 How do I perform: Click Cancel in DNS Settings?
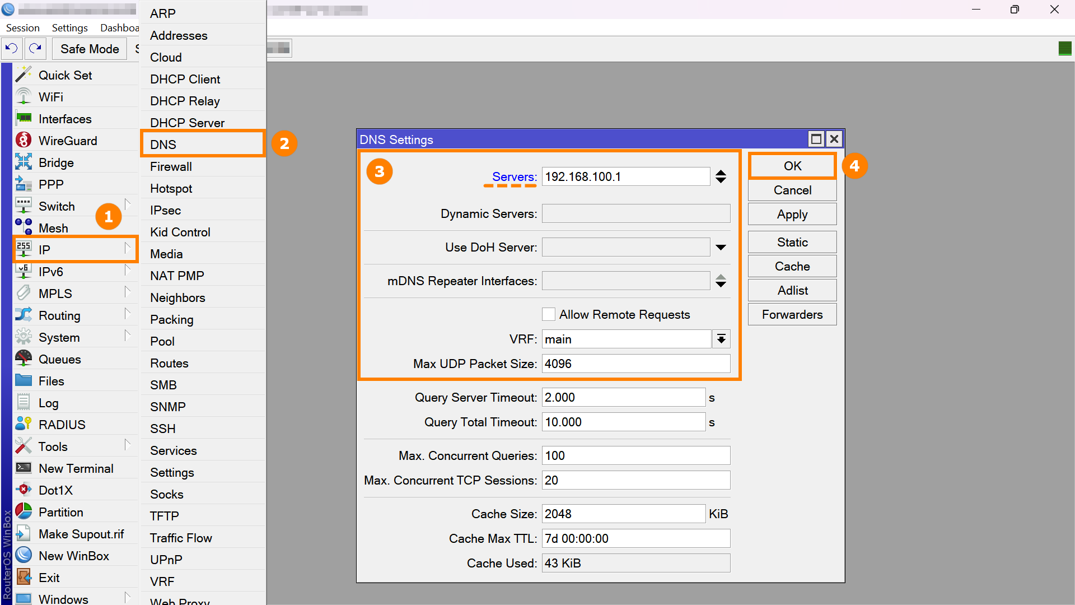[792, 190]
